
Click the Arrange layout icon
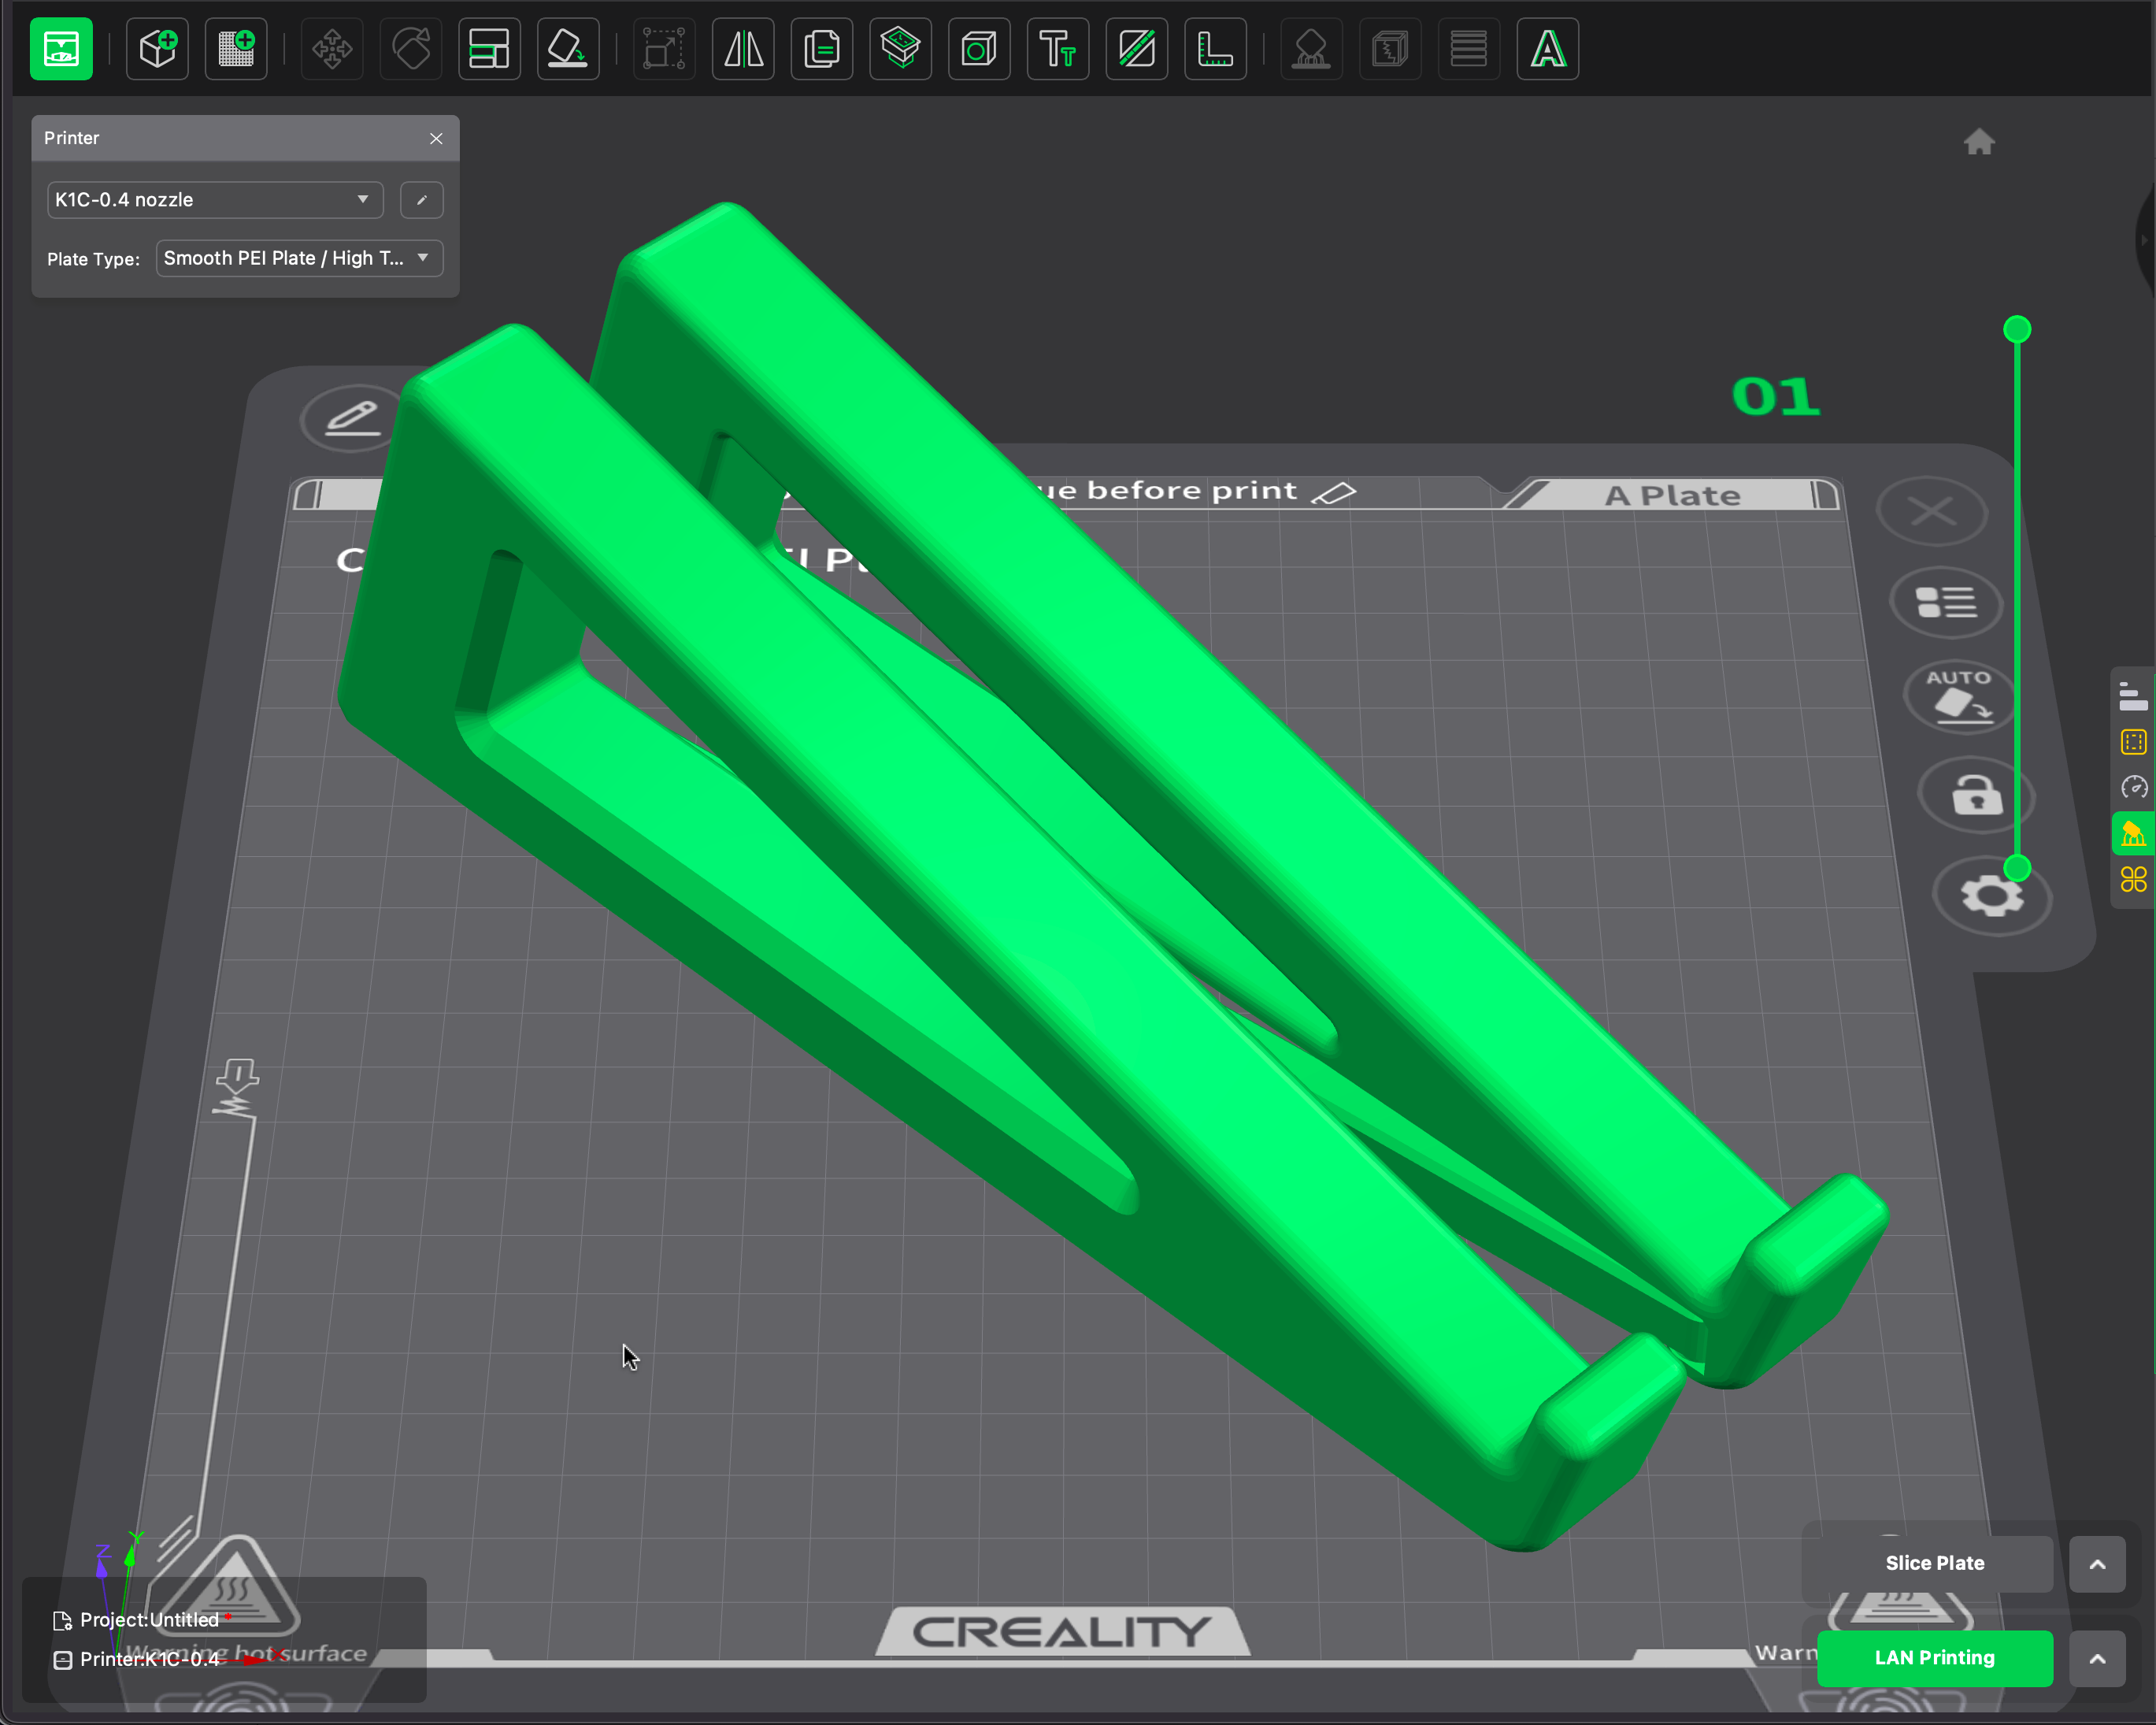click(x=489, y=48)
